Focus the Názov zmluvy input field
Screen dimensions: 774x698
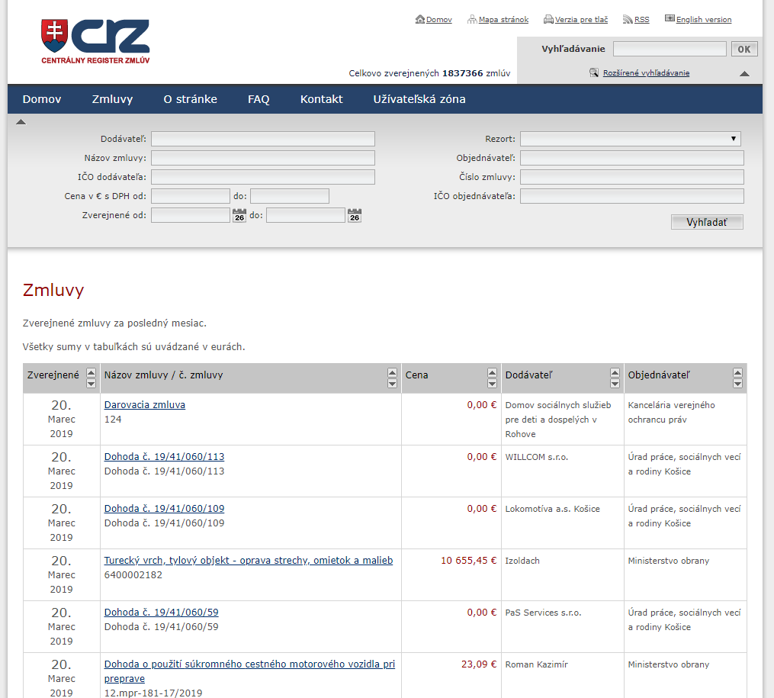[x=263, y=158]
